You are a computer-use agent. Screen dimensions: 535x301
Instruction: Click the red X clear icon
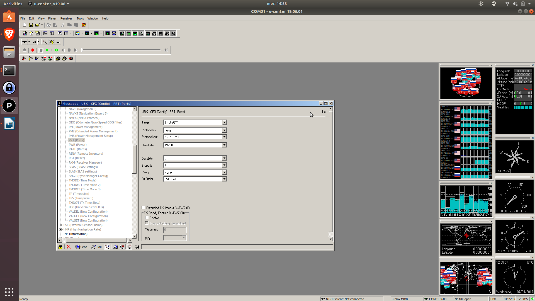click(x=69, y=247)
